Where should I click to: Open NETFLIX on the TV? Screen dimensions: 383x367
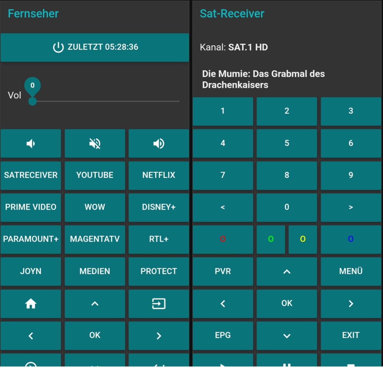click(159, 175)
